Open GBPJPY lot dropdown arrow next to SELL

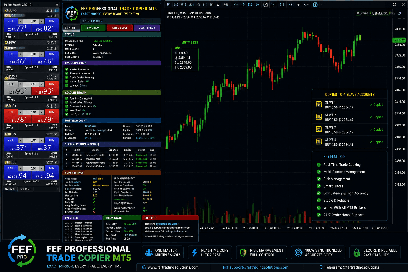tap(20, 54)
